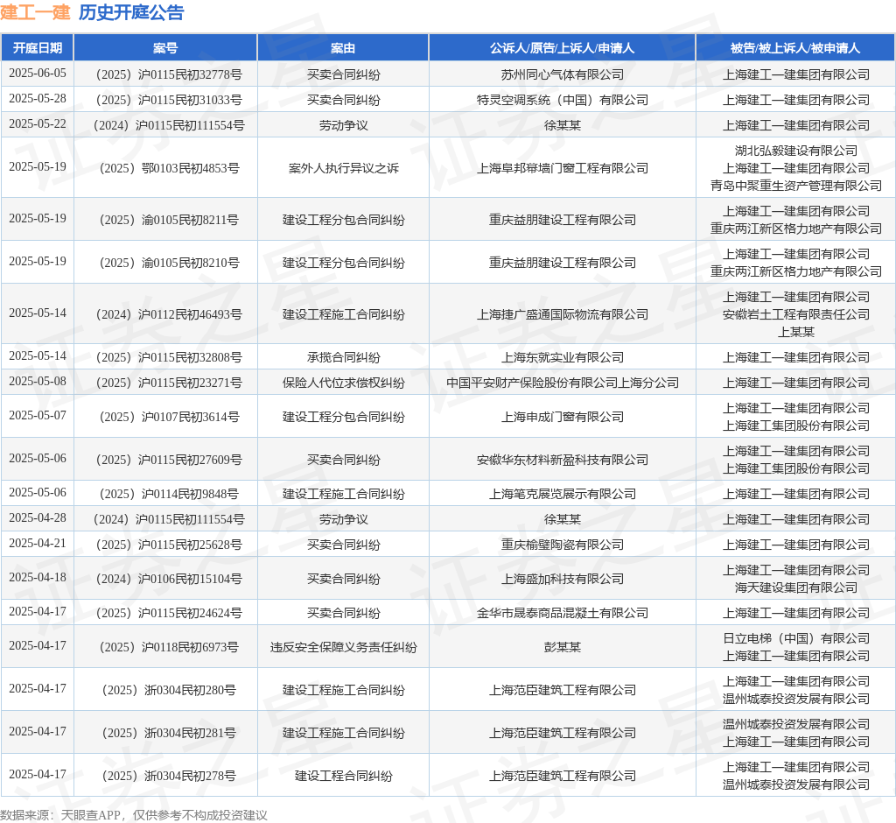Click plaintiff 上海申成门窗有限公司
896x823 pixels.
pyautogui.click(x=563, y=417)
